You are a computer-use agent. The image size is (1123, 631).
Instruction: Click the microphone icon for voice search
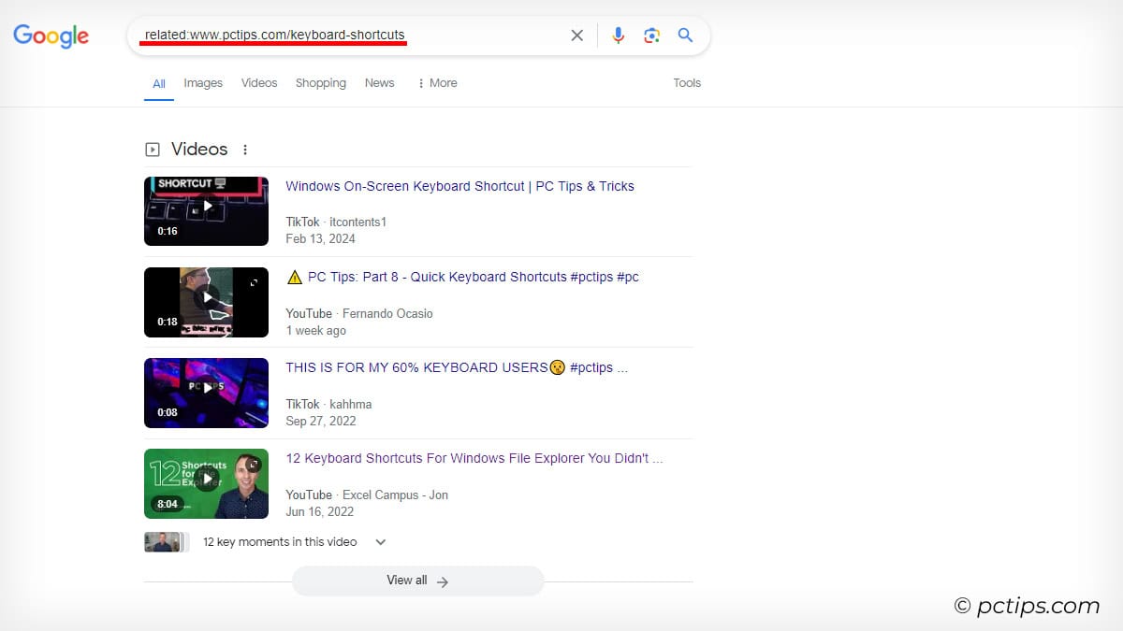tap(618, 35)
